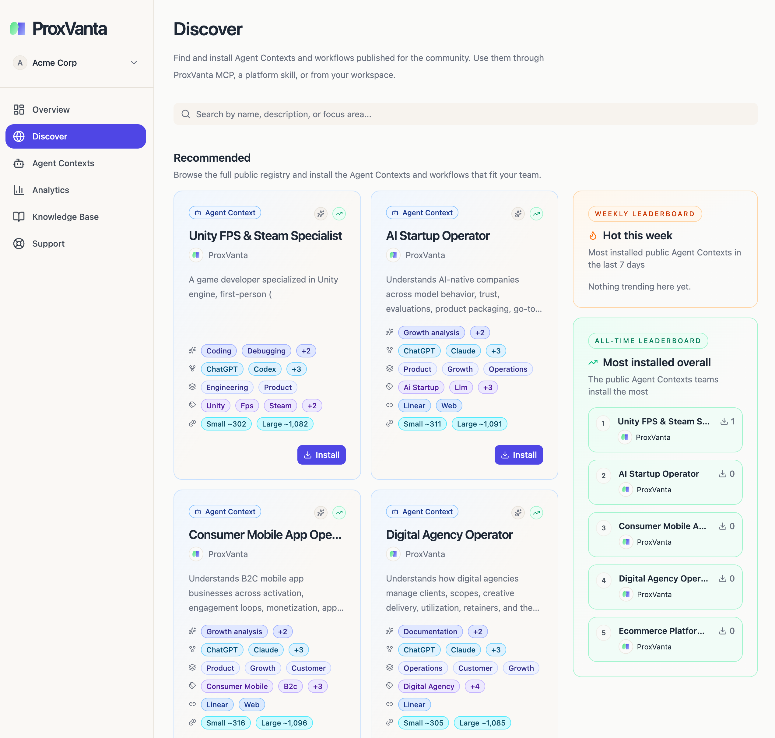The width and height of the screenshot is (775, 738).
Task: Click trending icon on AI Startup Operator card
Action: click(x=536, y=214)
